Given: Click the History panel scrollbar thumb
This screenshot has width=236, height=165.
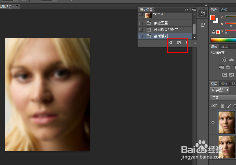Looking at the screenshot, I should (x=195, y=29).
